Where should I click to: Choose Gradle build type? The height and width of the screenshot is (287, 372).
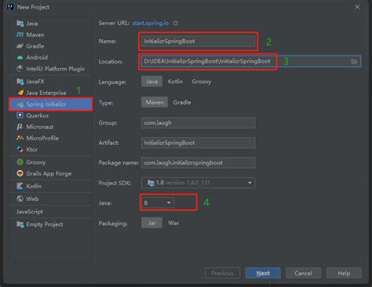click(182, 102)
